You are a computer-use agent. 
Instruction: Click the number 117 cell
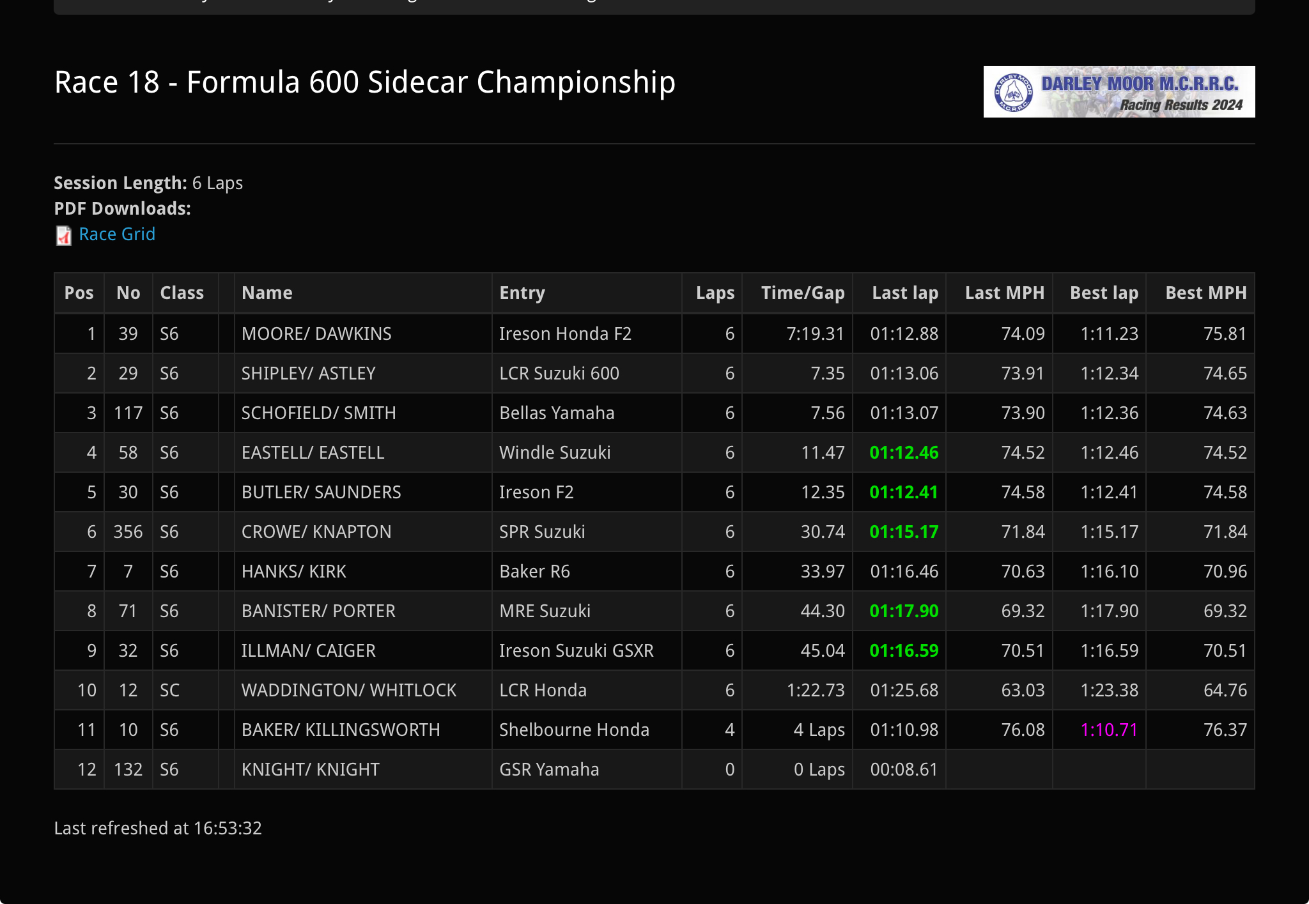(128, 413)
